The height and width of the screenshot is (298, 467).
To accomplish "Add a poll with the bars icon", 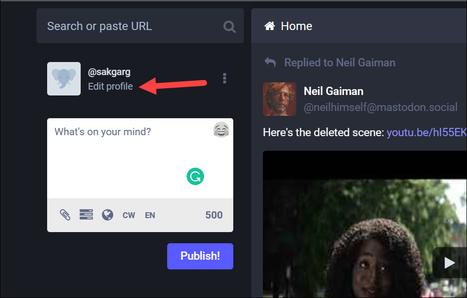I will tap(86, 215).
